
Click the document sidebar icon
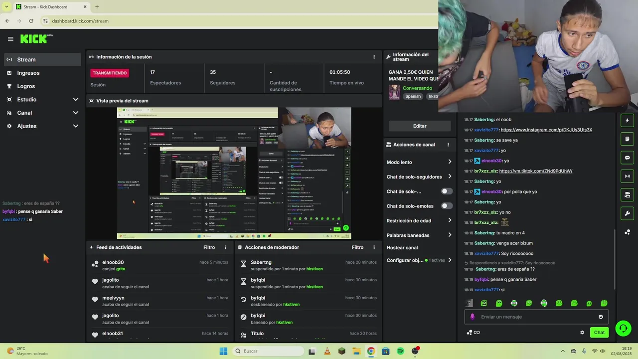(x=627, y=139)
